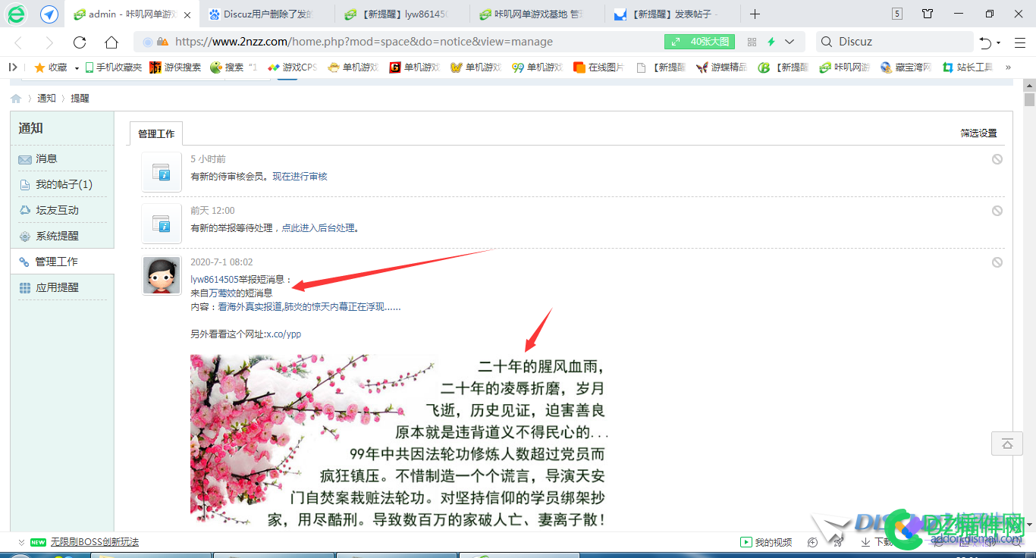This screenshot has height=558, width=1036.
Task: Open 在线图片 bookmark
Action: pos(598,67)
